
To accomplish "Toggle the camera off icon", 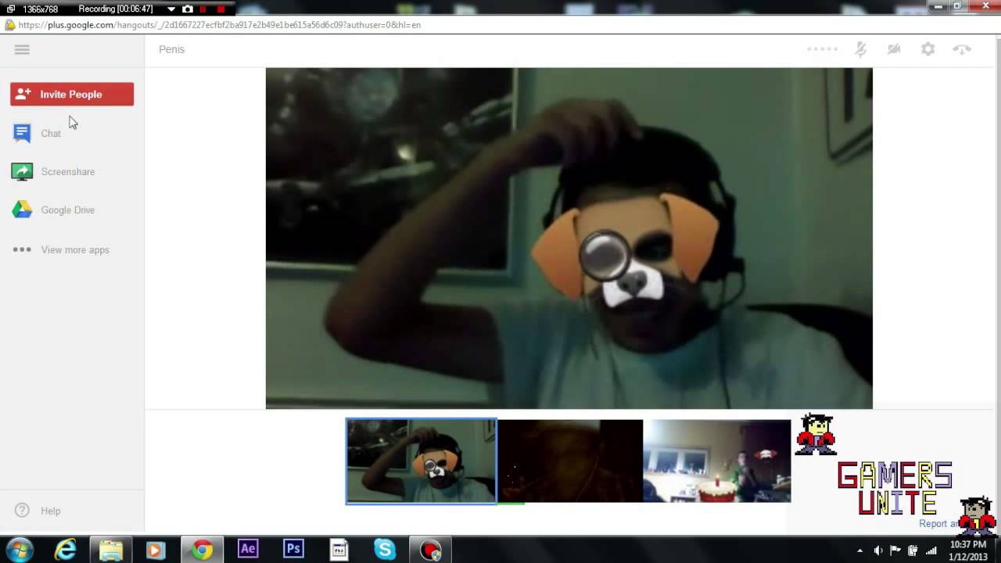I will point(894,49).
